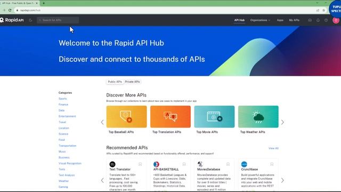This screenshot has width=341, height=192.
Task: Open the Top Translation APIs thumbnail
Action: pos(170,117)
